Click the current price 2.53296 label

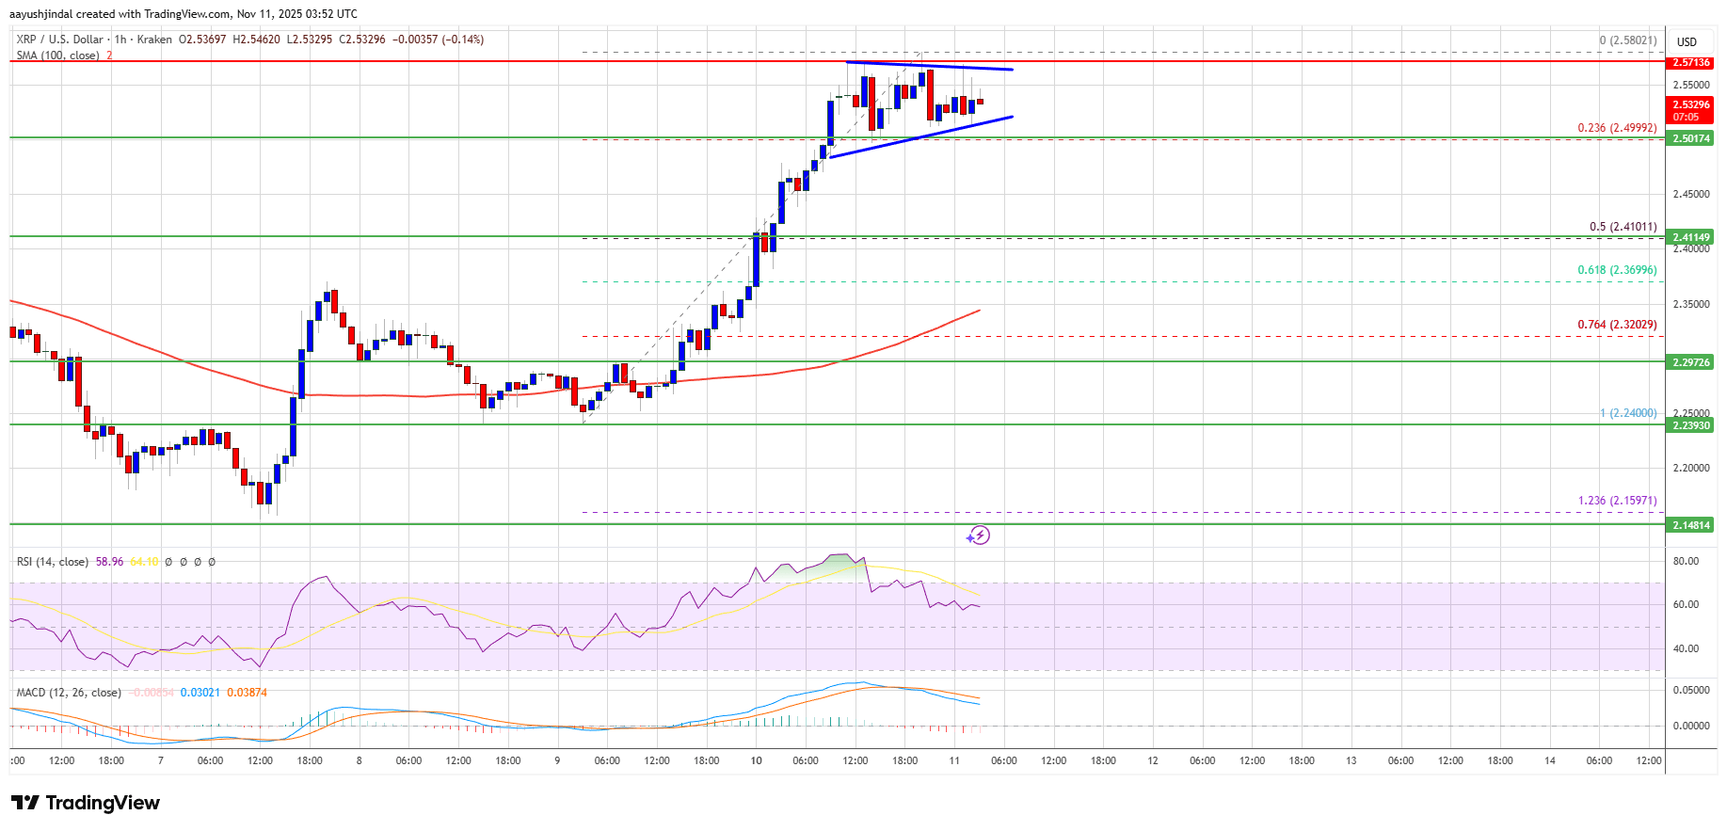pyautogui.click(x=1690, y=105)
